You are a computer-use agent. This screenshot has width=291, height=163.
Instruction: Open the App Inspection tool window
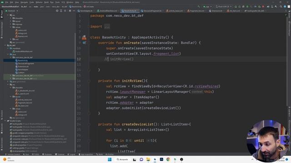(x=85, y=154)
